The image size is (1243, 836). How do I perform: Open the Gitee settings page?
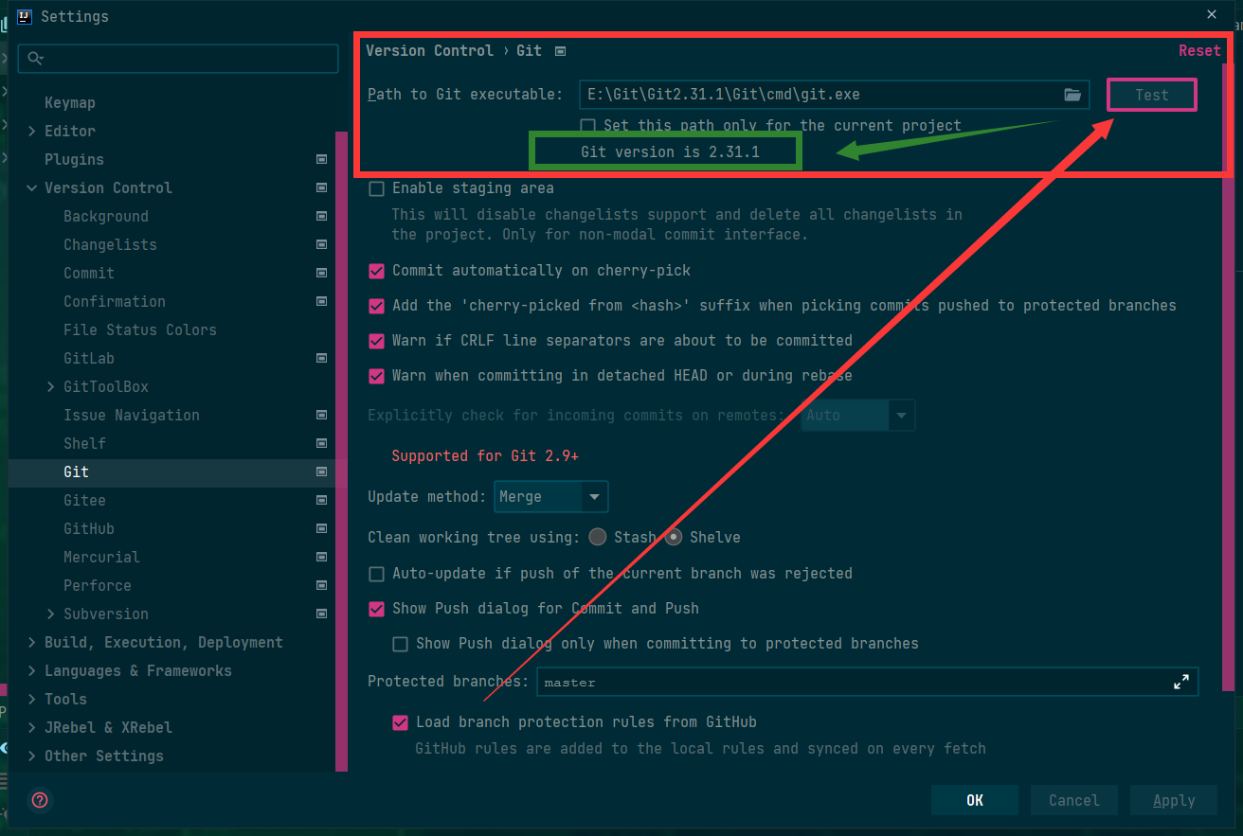(x=84, y=500)
